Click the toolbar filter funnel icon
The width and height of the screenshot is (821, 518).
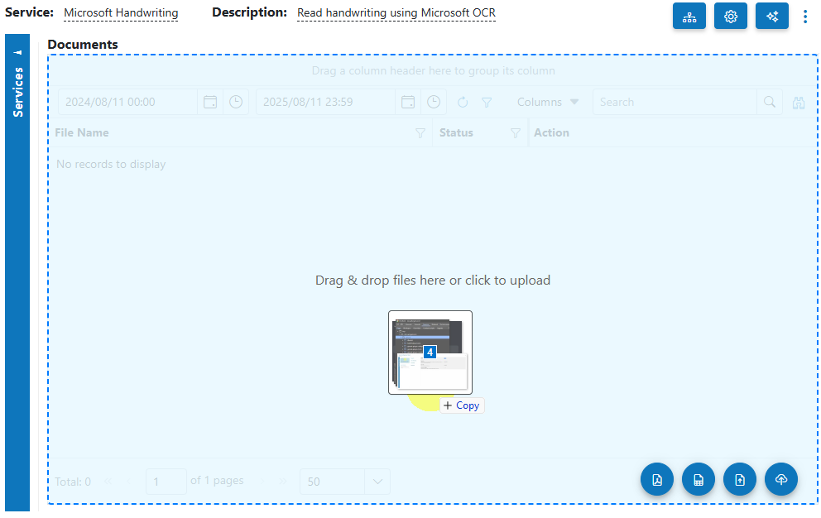tap(487, 102)
